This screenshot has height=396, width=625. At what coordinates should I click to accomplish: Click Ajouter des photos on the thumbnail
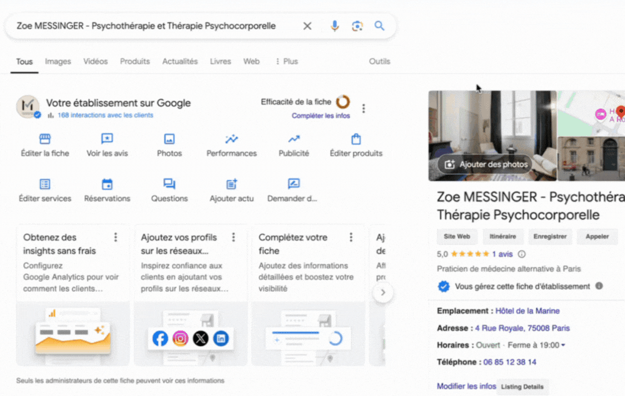tap(486, 165)
